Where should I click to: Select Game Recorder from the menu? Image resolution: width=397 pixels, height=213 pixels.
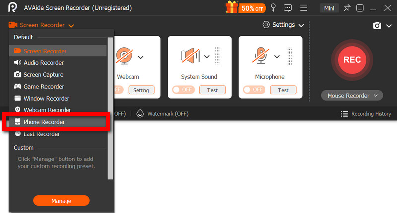[43, 87]
